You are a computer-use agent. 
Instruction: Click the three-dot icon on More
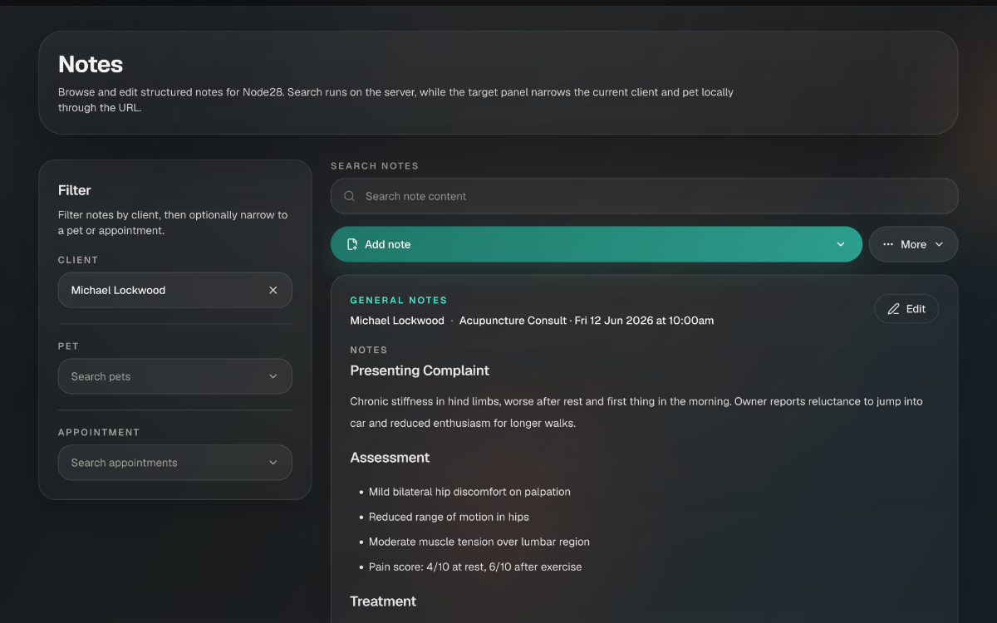[888, 244]
